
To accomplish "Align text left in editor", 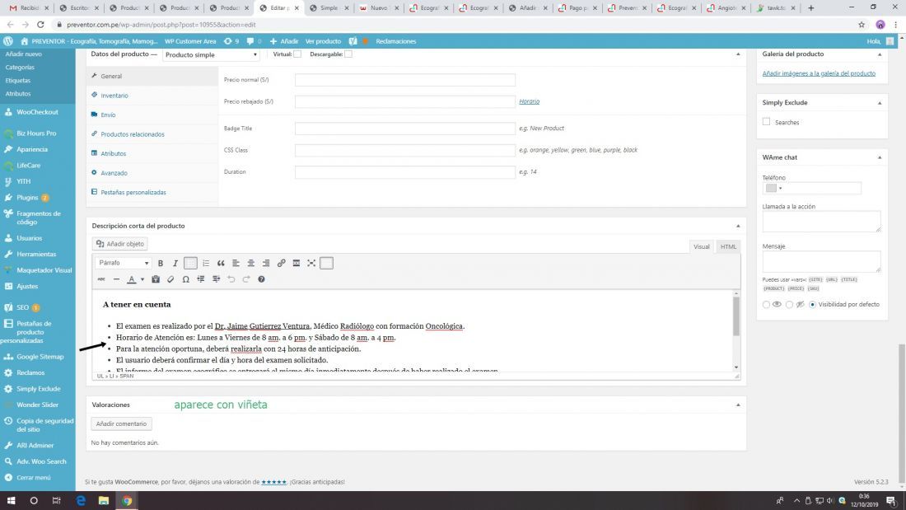I will tap(236, 263).
